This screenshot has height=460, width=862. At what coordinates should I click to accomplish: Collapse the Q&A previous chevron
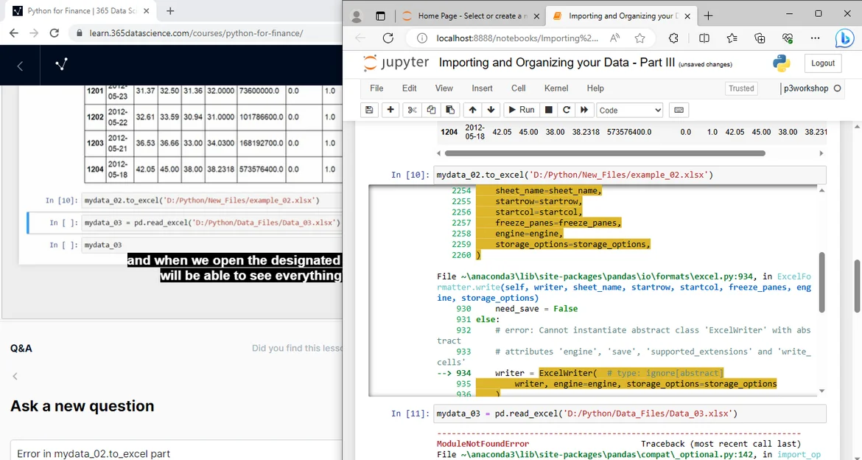point(15,377)
